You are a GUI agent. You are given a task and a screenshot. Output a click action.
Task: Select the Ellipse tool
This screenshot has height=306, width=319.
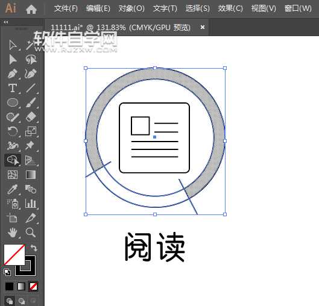(13, 102)
